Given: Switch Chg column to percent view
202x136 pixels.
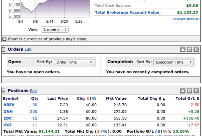Looking at the screenshot, I should click(94, 99).
